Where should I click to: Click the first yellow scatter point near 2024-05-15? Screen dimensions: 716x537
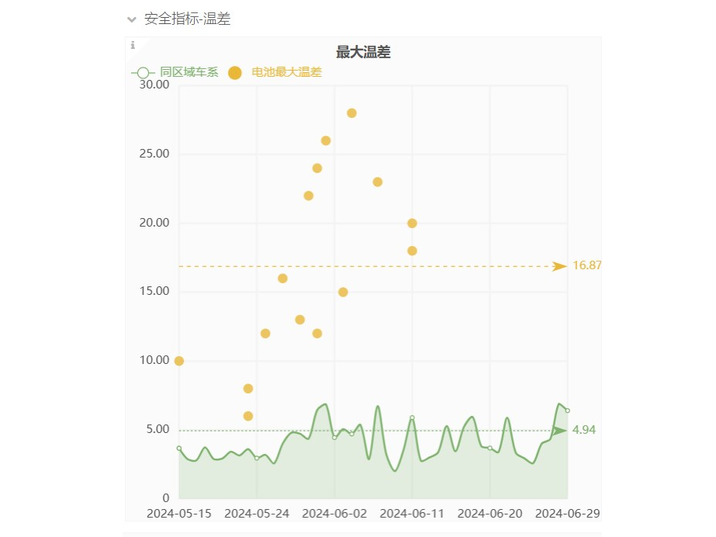tap(178, 360)
